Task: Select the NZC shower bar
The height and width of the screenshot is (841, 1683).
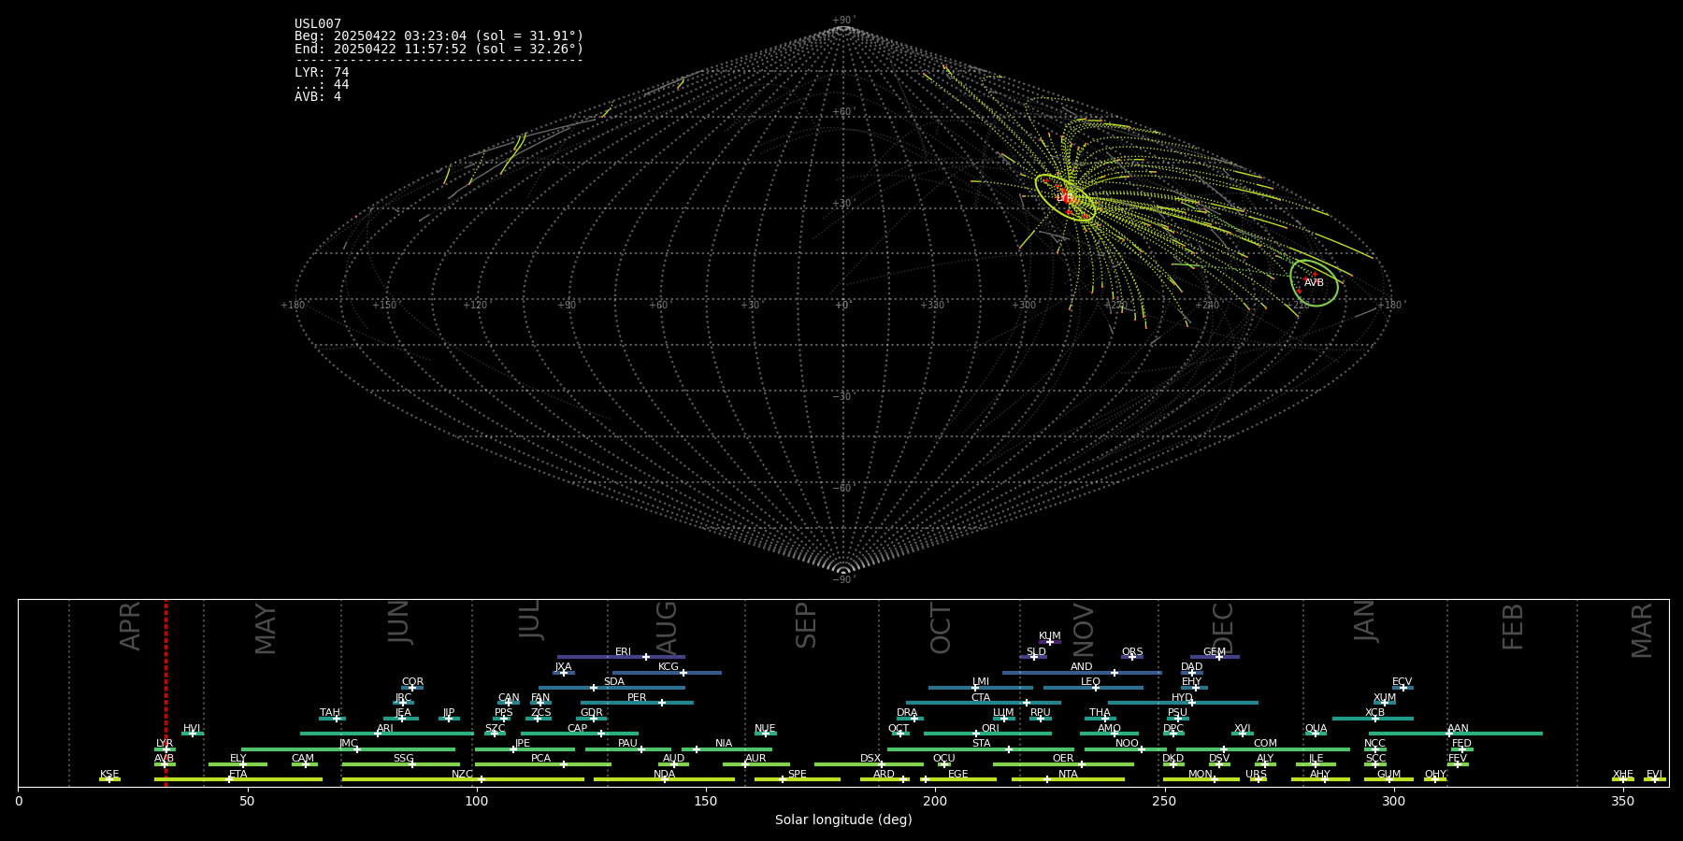Action: coord(463,779)
